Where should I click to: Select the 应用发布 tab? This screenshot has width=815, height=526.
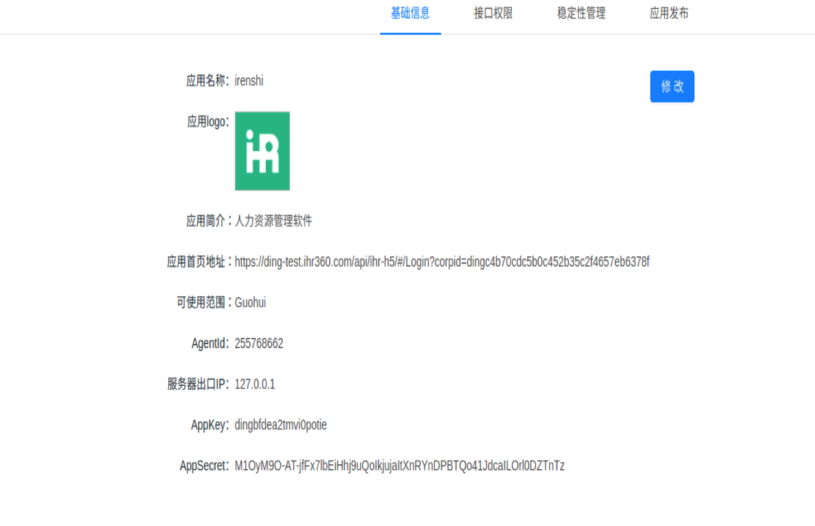(668, 13)
